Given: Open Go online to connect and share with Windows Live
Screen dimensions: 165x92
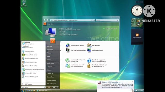Looking at the screenshot, I should [x=75, y=66].
